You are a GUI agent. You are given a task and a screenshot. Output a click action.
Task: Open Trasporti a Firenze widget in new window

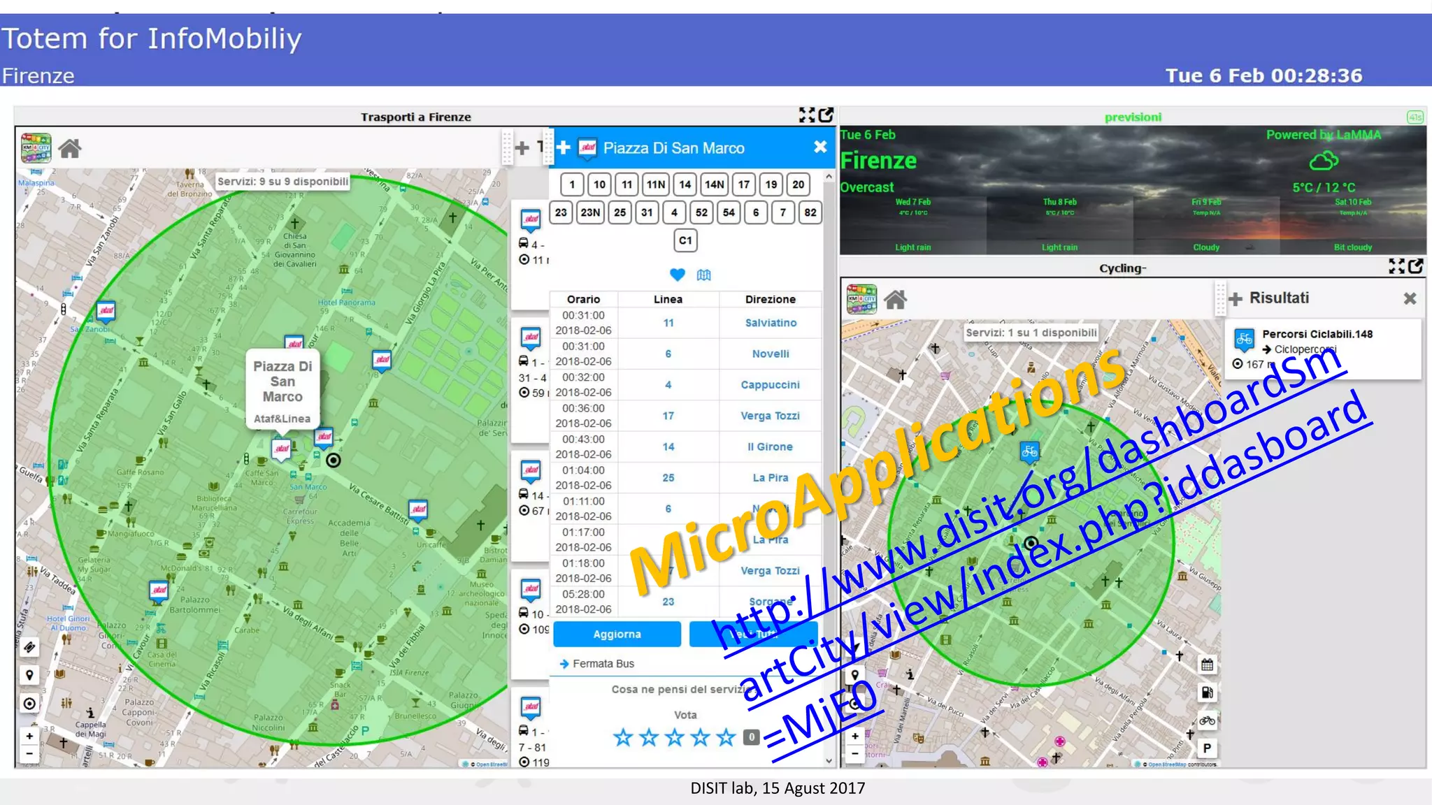826,115
